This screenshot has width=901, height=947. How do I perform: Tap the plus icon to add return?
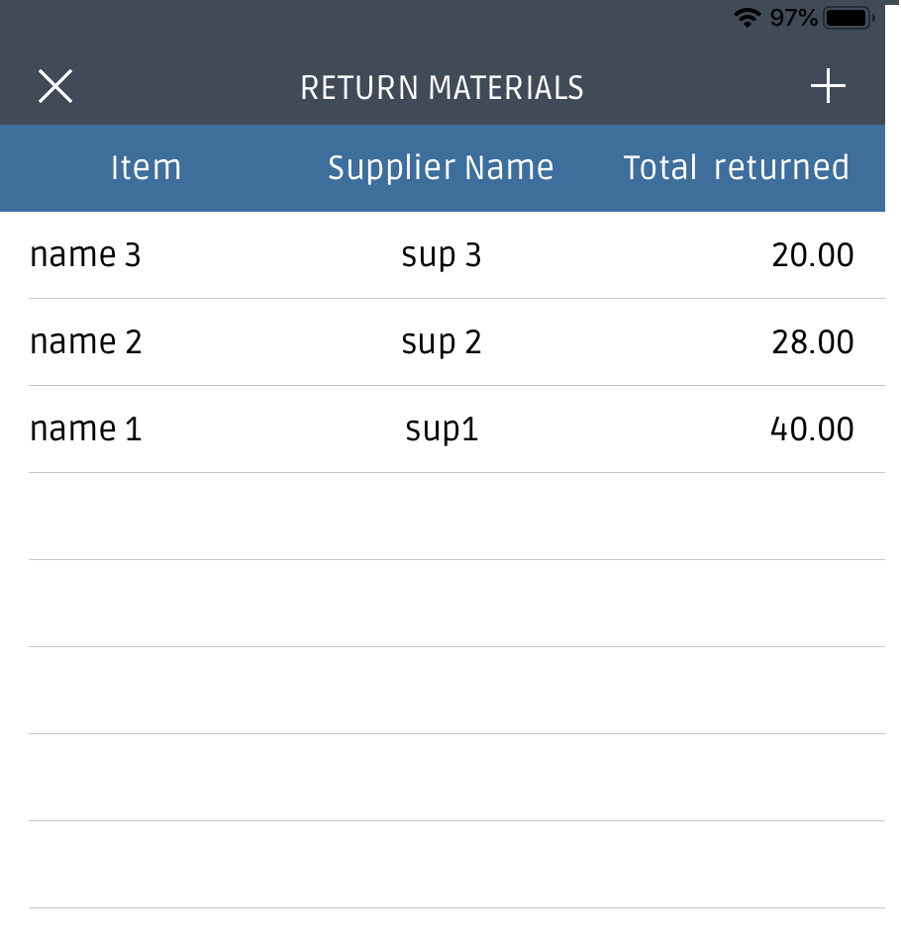pyautogui.click(x=828, y=86)
